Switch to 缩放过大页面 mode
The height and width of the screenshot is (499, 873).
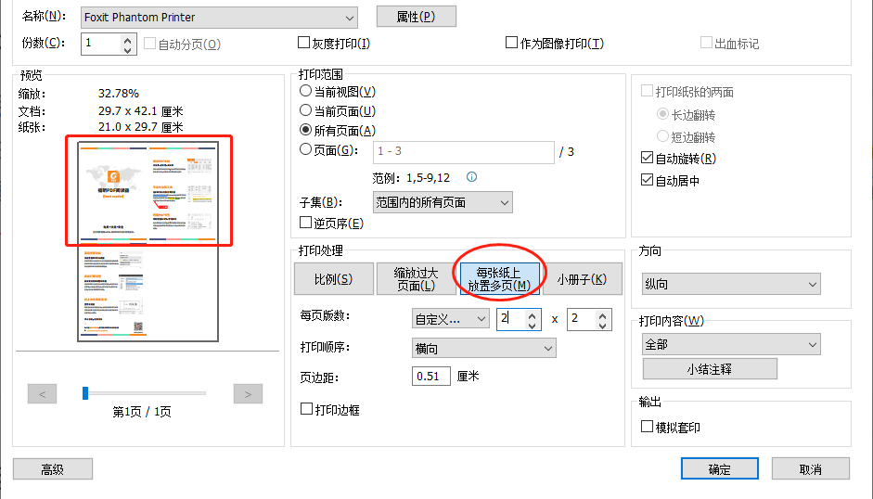[416, 278]
